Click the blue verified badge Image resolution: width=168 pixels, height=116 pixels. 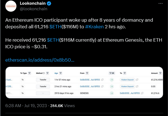(49, 4)
